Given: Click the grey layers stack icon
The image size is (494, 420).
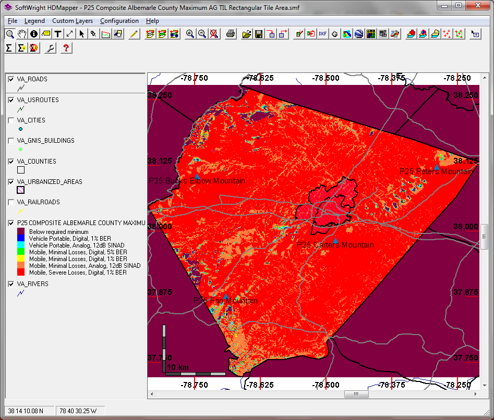Looking at the screenshot, I should pyautogui.click(x=150, y=34).
